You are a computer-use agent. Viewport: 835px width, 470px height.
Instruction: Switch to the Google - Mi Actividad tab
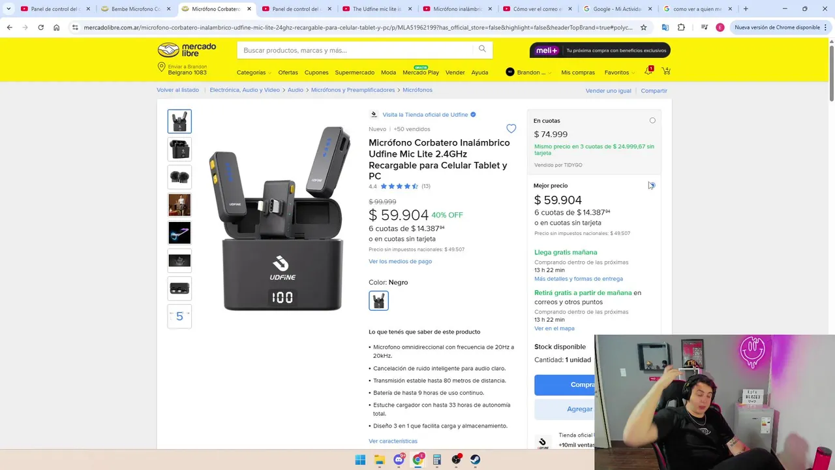tap(616, 9)
